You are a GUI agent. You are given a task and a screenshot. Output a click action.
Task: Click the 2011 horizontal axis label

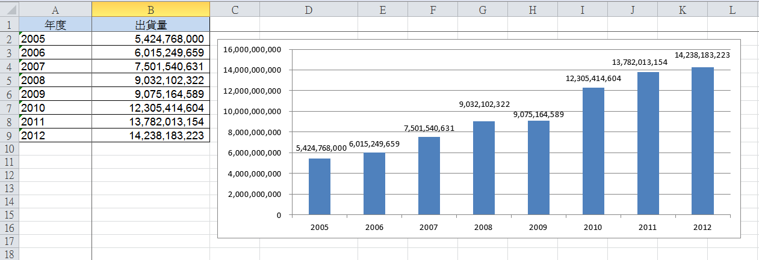click(x=648, y=228)
